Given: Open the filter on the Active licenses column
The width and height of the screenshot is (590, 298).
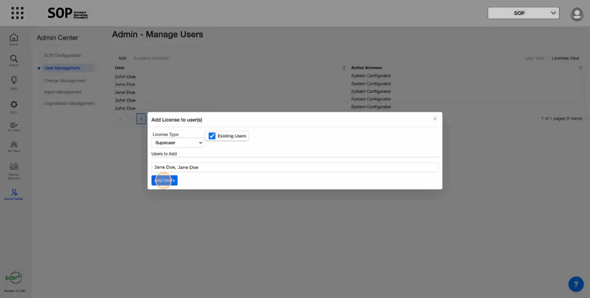Looking at the screenshot, I should tap(580, 68).
